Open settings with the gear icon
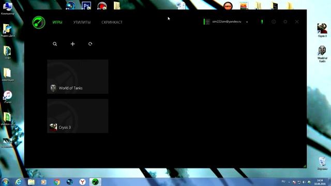The height and width of the screenshot is (186, 331). coord(285,22)
